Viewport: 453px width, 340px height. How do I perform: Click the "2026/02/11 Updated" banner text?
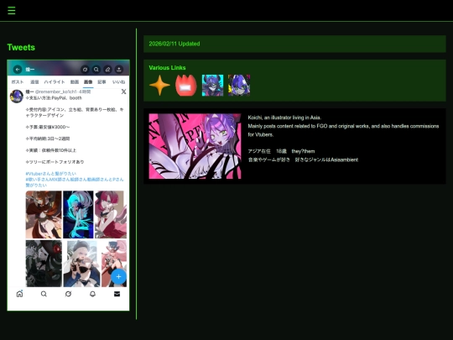[x=174, y=44]
